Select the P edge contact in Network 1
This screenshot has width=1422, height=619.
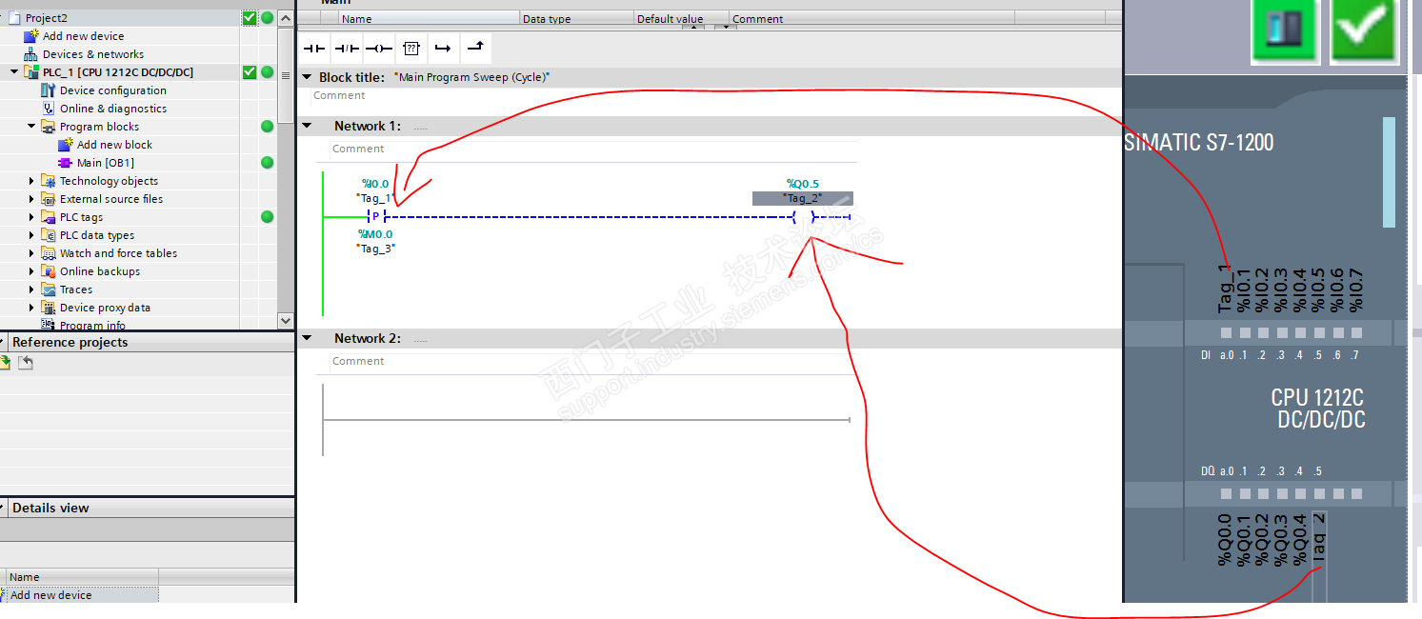click(x=375, y=217)
